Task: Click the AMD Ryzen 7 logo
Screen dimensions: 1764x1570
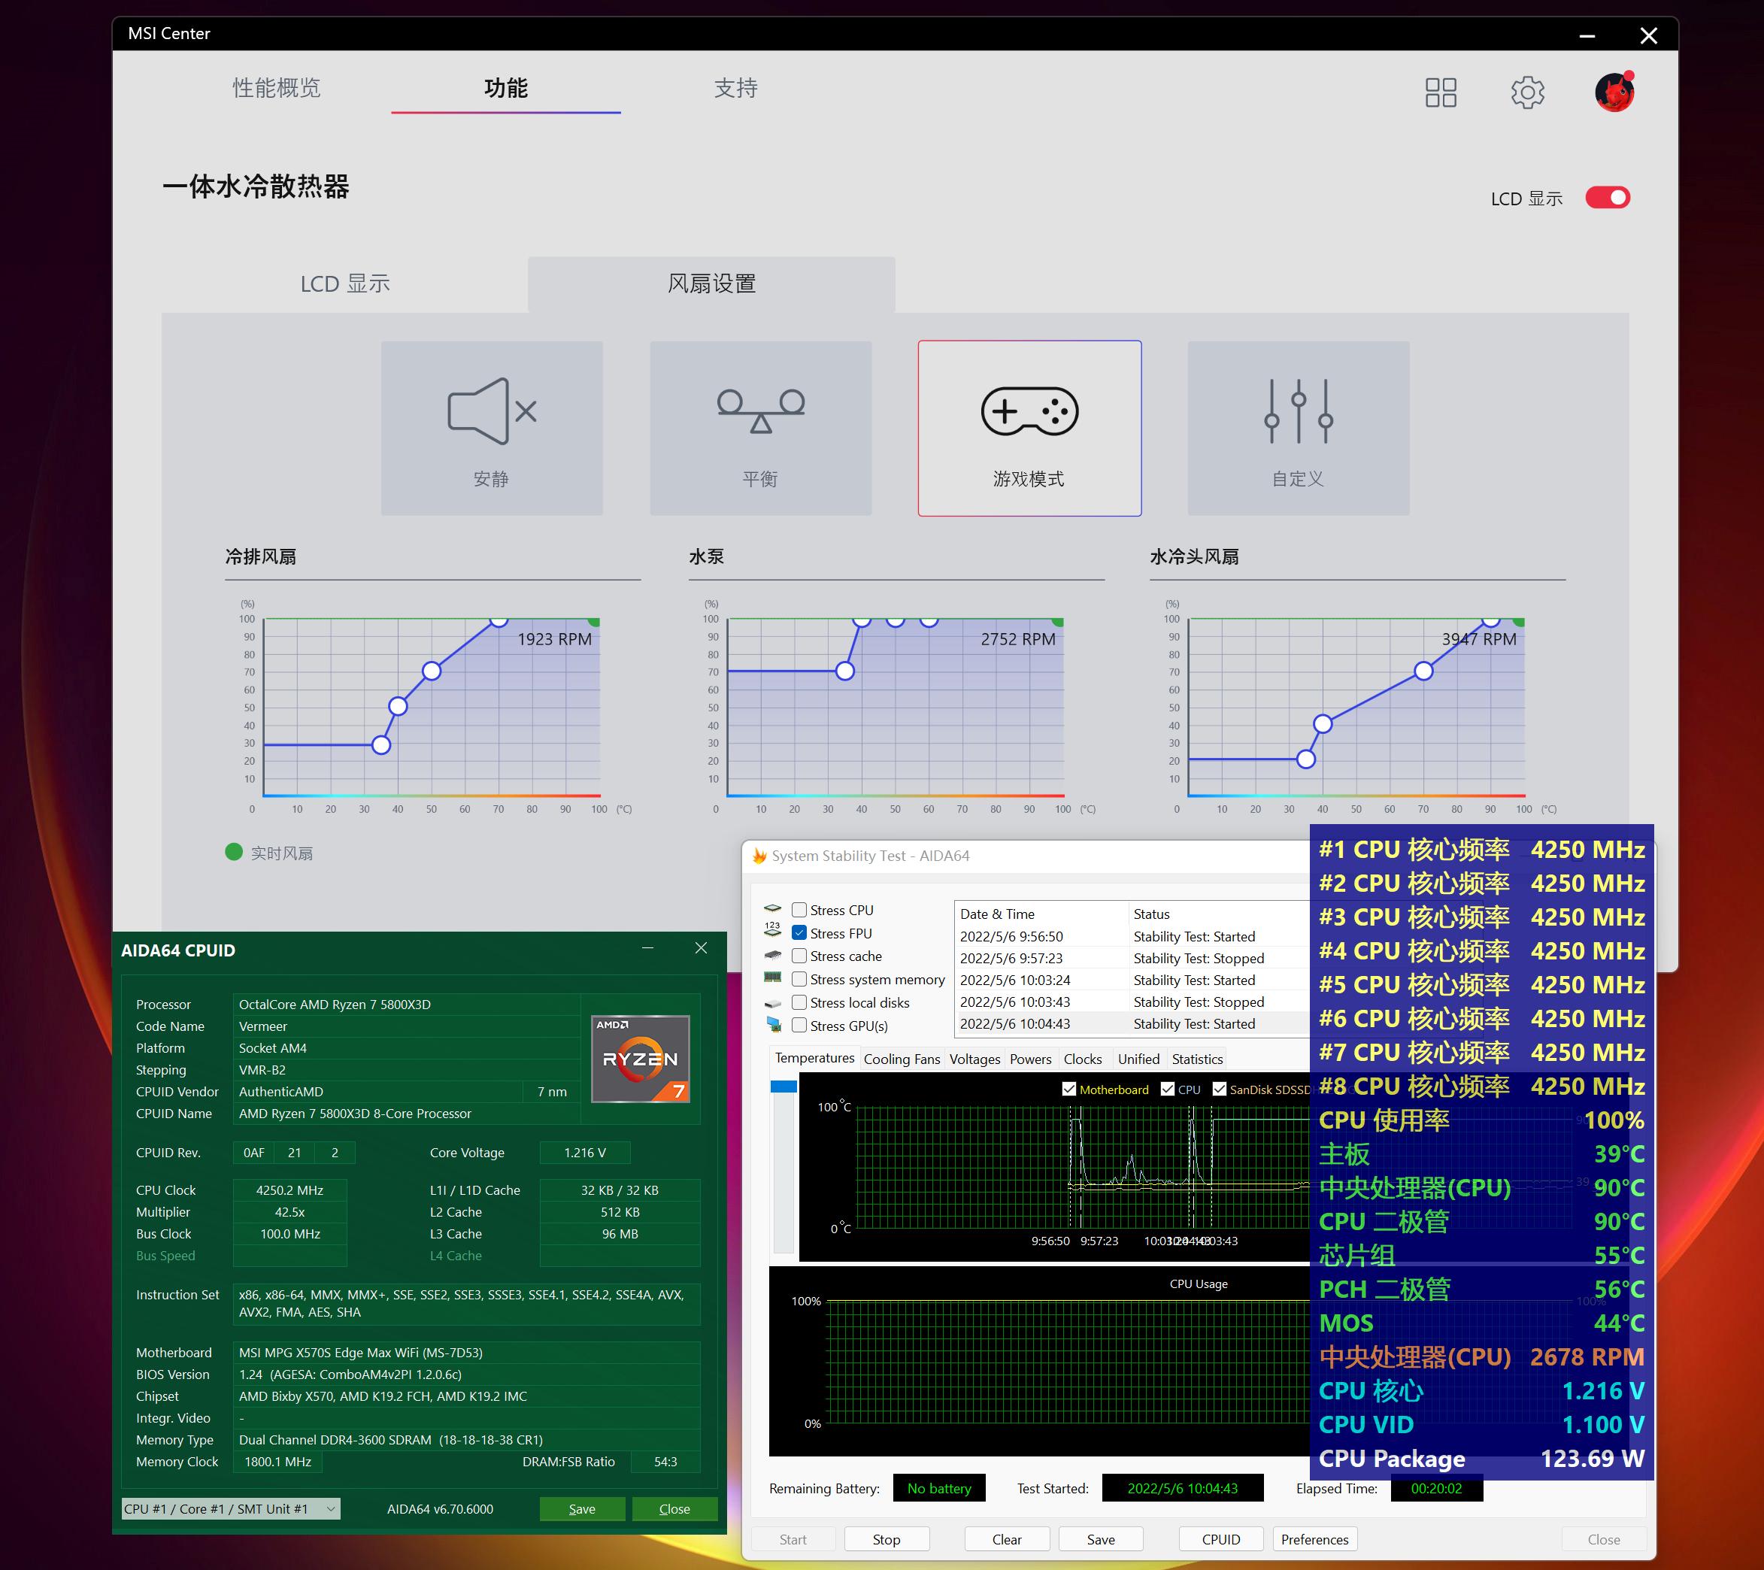Action: point(639,1058)
